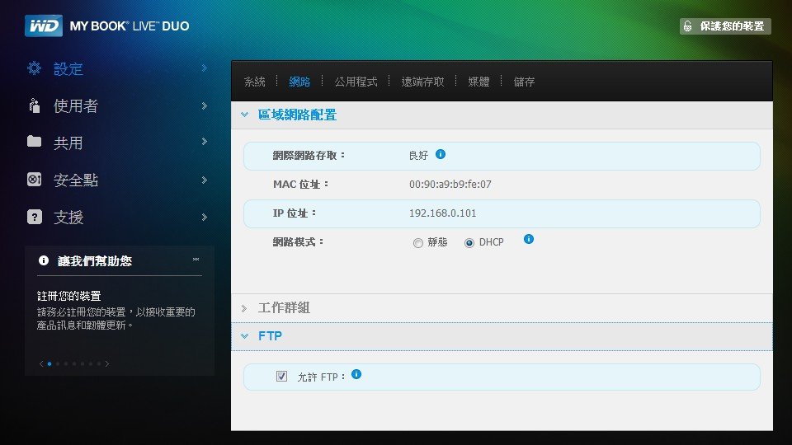Click the 良好 internet access status
The image size is (792, 445).
click(418, 156)
